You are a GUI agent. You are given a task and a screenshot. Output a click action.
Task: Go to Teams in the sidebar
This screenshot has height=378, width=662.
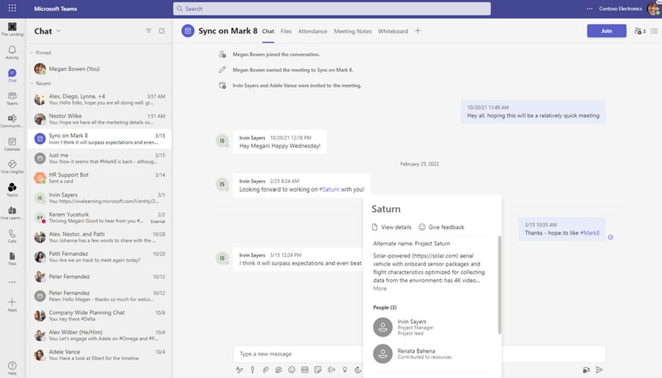coord(12,98)
